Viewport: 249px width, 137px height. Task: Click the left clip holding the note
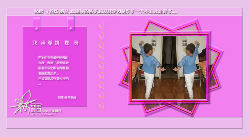point(36,23)
